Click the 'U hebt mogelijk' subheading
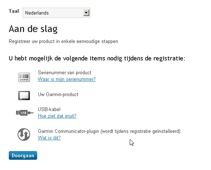 pyautogui.click(x=97, y=59)
